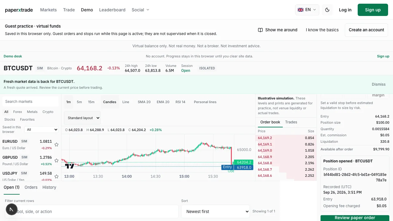Image resolution: width=393 pixels, height=221 pixels.
Task: Click the filter current rows field
Action: [x=91, y=211]
